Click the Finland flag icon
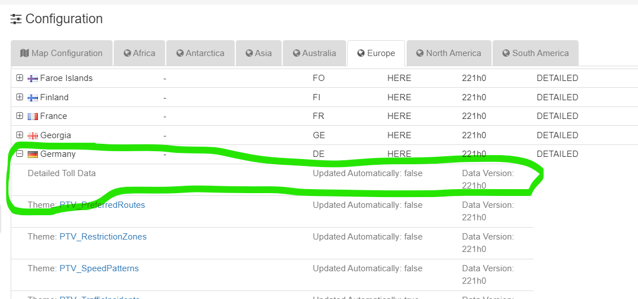This screenshot has width=638, height=299. coord(33,98)
